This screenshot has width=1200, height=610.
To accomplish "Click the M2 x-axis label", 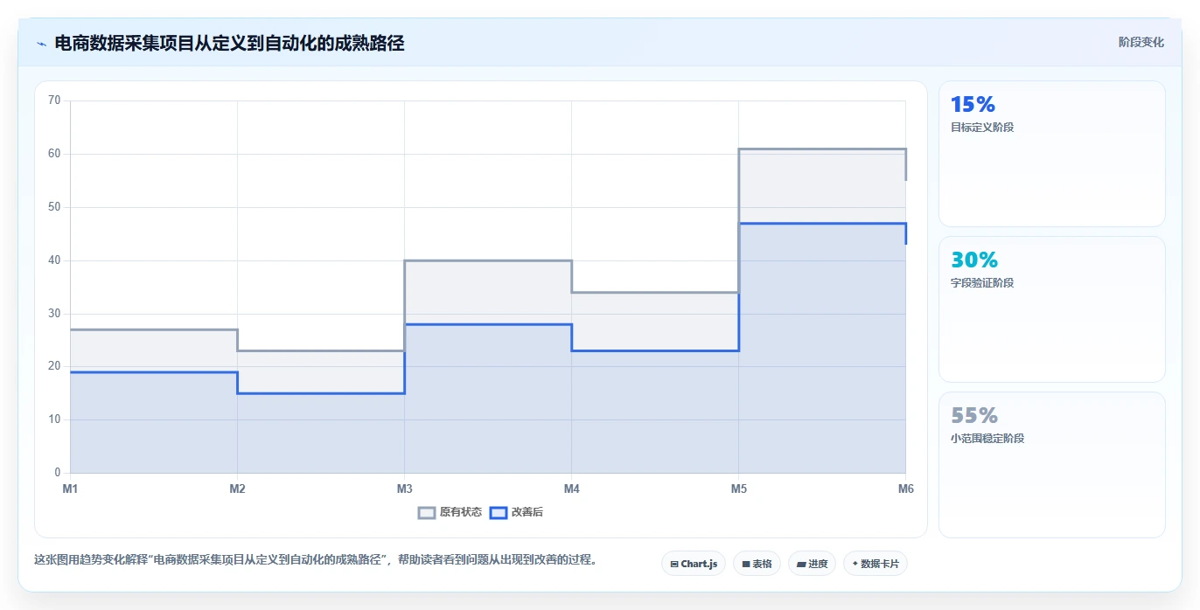I will (237, 489).
